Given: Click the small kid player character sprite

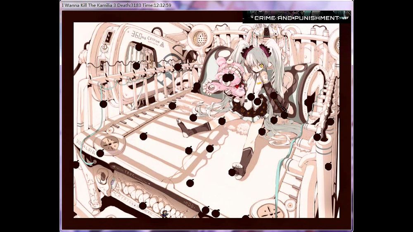Looking at the screenshot, I should (165, 214).
